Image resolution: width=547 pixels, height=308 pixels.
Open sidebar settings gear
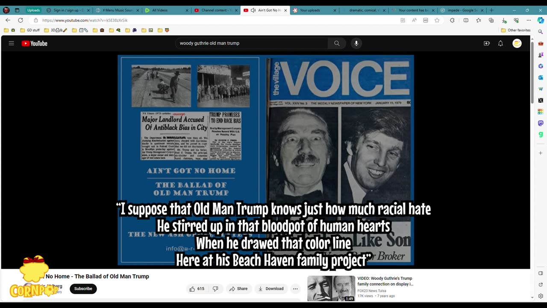[x=541, y=296]
